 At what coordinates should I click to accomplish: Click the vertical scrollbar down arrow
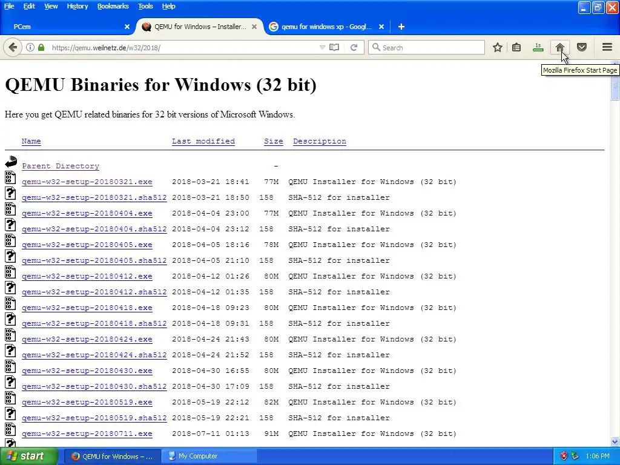(x=615, y=441)
